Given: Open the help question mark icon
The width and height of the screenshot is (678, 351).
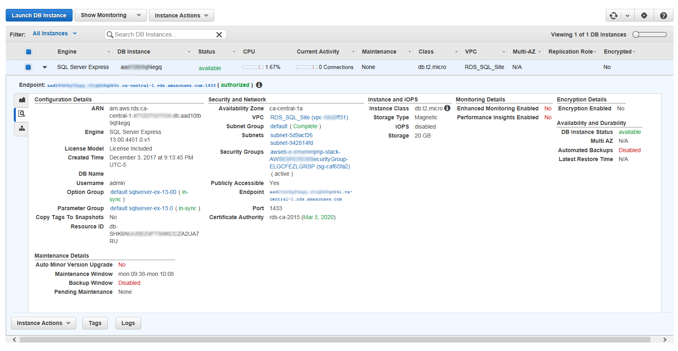Looking at the screenshot, I should pos(663,15).
